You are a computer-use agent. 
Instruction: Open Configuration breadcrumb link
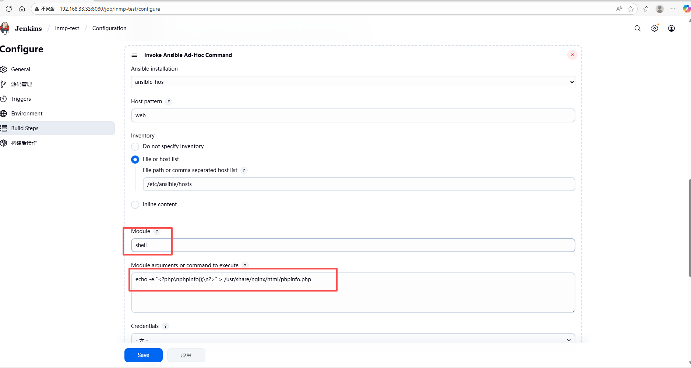[109, 28]
